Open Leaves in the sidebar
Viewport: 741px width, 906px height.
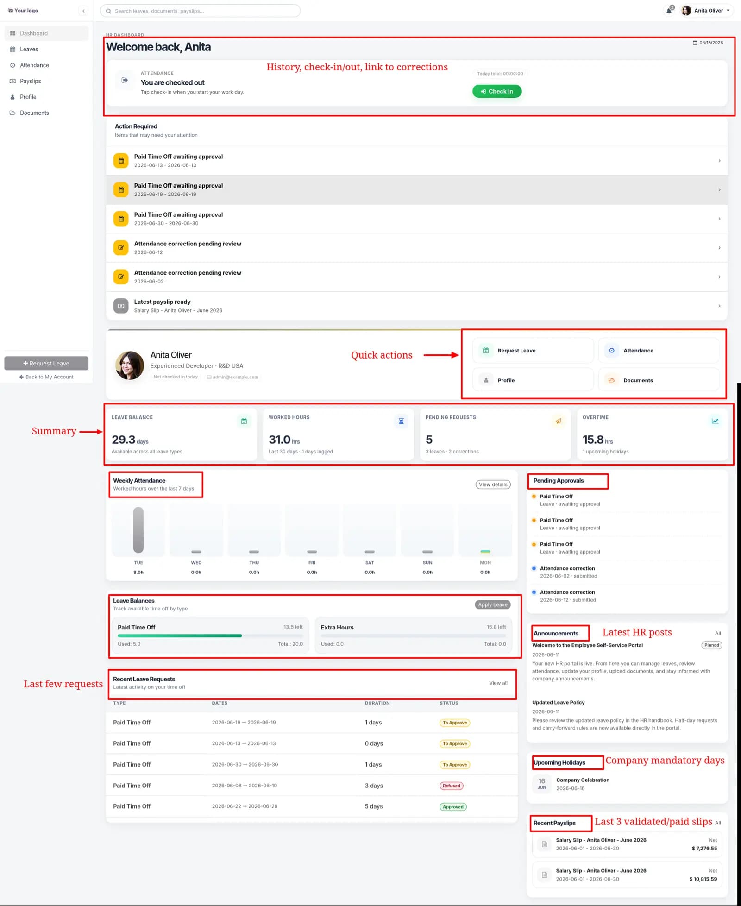[x=46, y=49]
